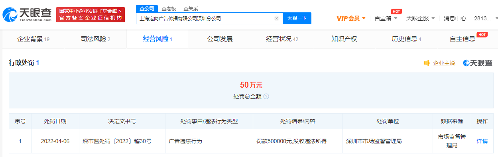The height and width of the screenshot is (157, 498).
Task: Switch to the 经营状况 tab
Action: pos(282,39)
